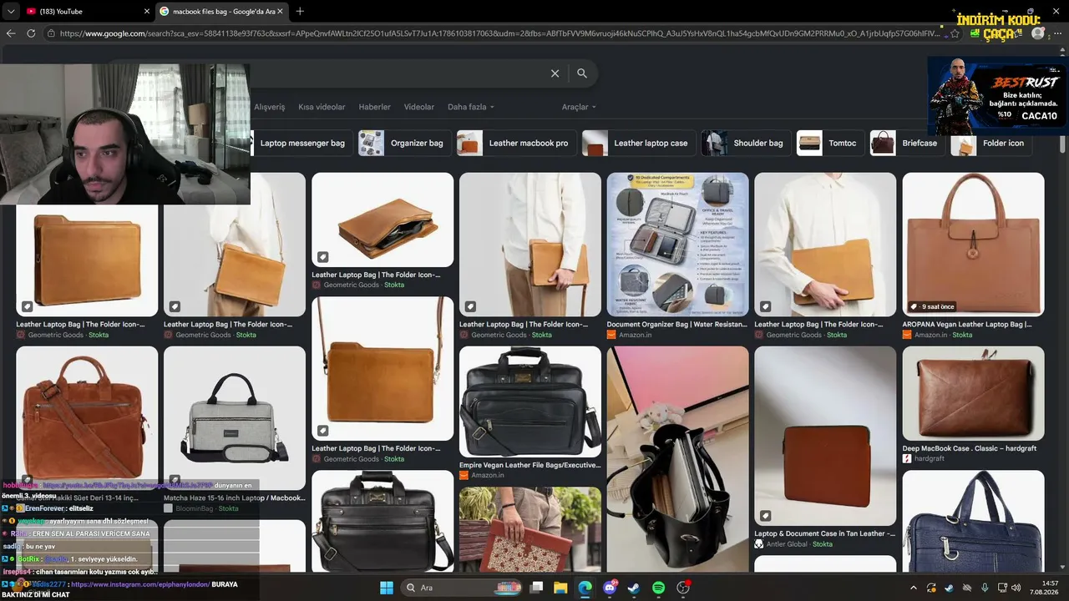The height and width of the screenshot is (601, 1069).
Task: Close the YouTube tab
Action: (x=147, y=12)
